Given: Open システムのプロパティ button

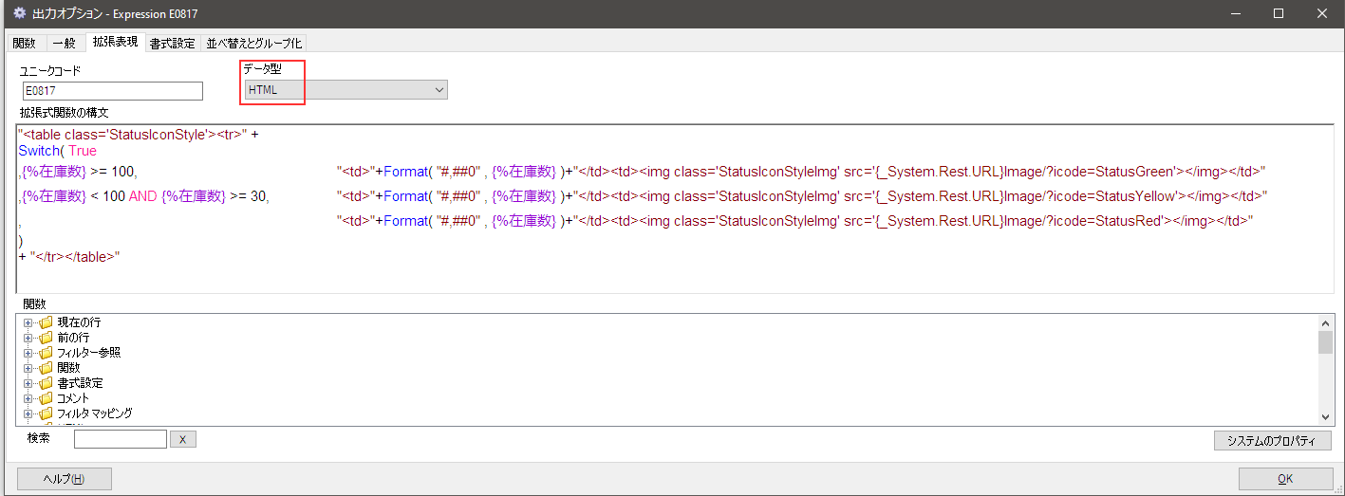Looking at the screenshot, I should (x=1272, y=441).
